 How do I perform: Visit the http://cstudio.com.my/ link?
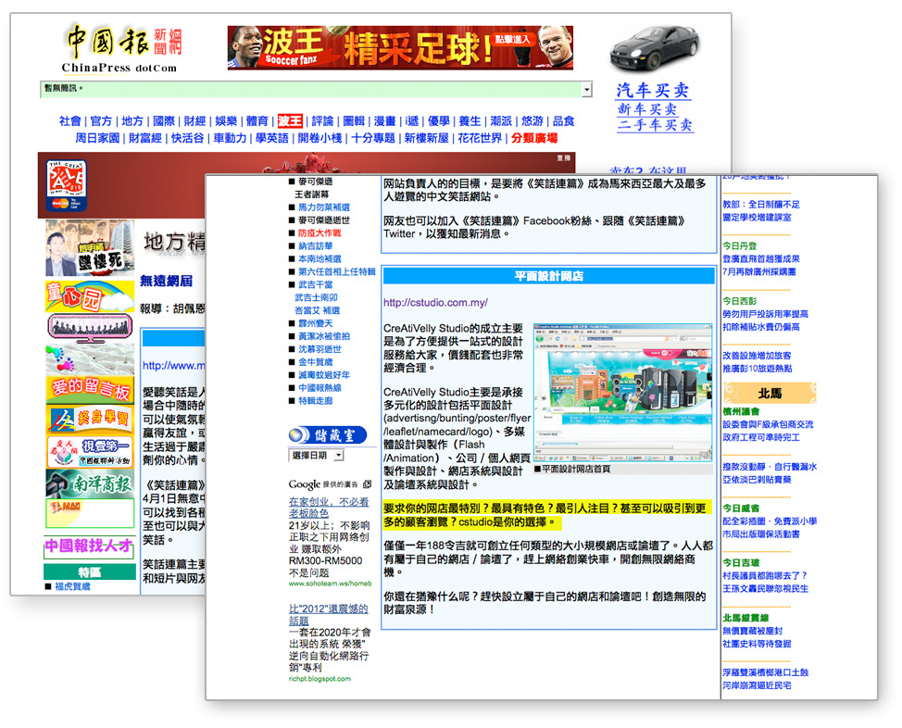coord(435,302)
